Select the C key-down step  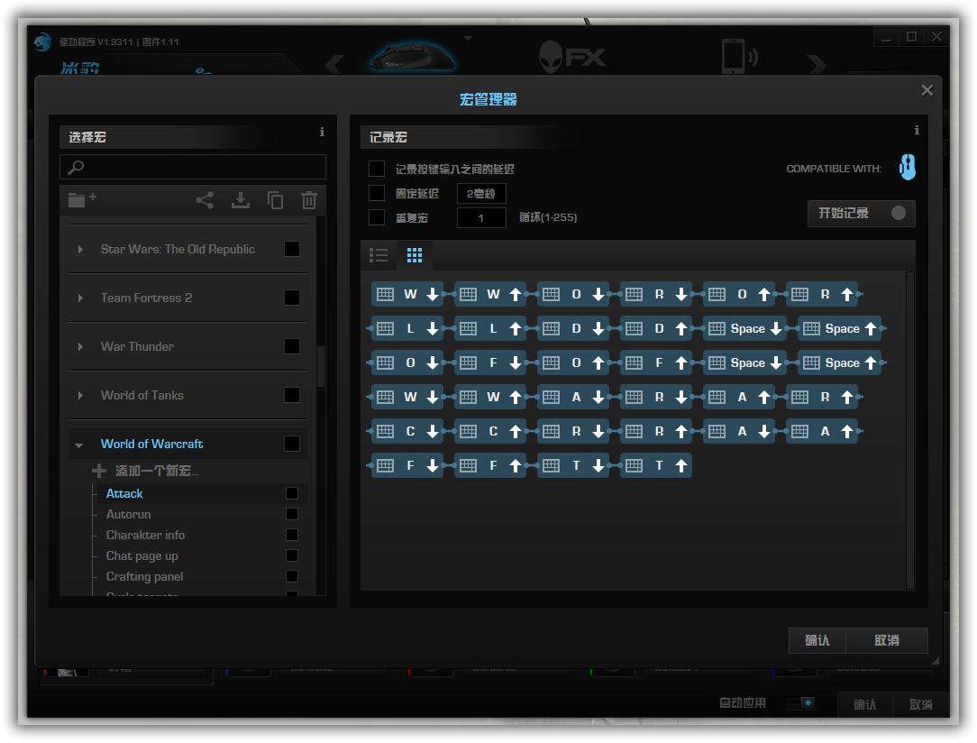[x=407, y=431]
